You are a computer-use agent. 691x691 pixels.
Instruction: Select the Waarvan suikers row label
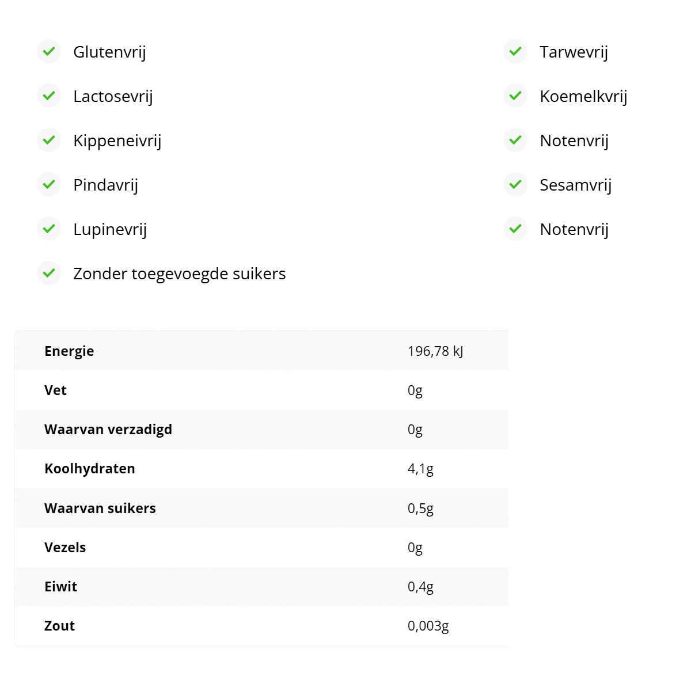point(100,508)
